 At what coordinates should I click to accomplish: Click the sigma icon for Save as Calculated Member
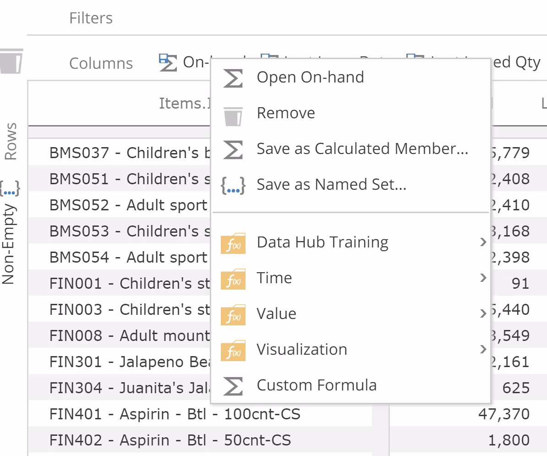coord(233,149)
